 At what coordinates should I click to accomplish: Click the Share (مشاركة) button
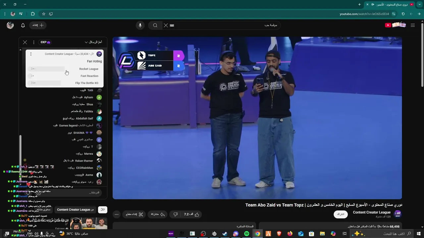[158, 214]
